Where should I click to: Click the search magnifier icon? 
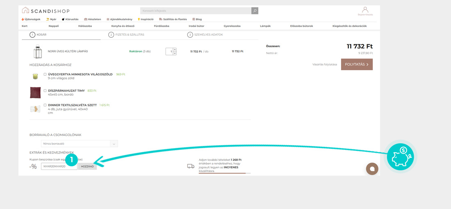[x=255, y=11]
